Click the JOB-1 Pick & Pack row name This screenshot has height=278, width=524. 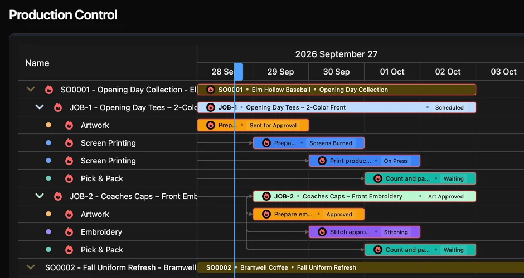(x=102, y=178)
